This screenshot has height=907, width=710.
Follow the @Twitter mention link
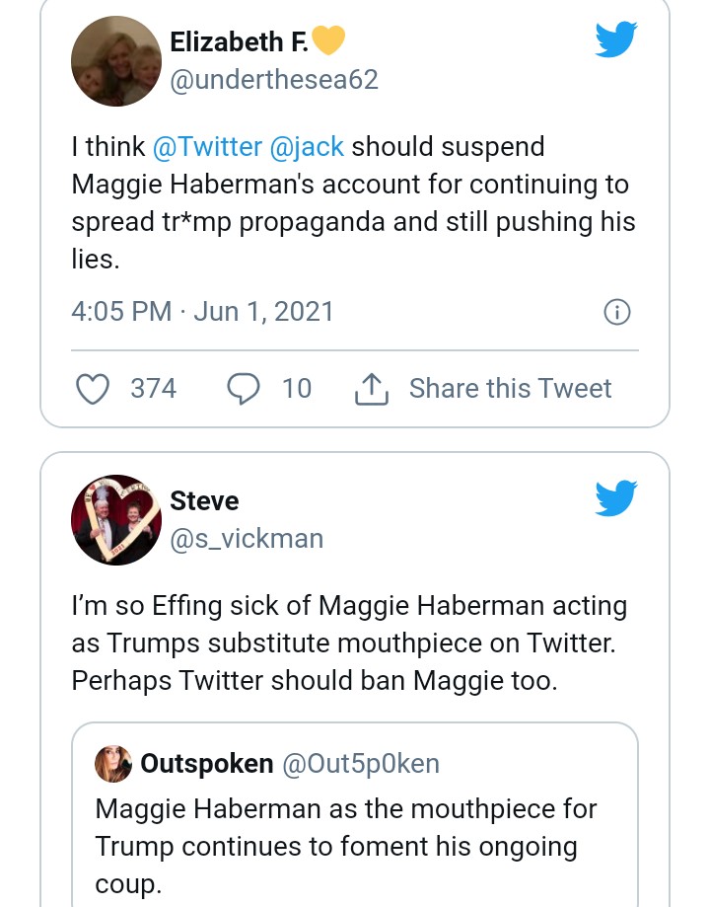click(x=207, y=147)
